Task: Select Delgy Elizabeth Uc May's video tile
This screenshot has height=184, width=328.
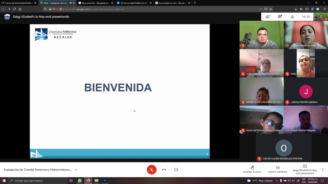Action: (x=306, y=35)
